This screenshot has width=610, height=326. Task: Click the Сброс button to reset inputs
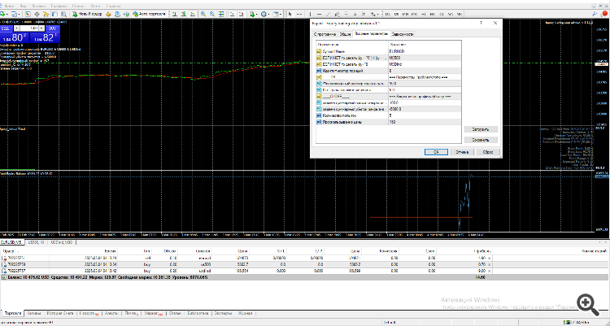click(x=488, y=151)
